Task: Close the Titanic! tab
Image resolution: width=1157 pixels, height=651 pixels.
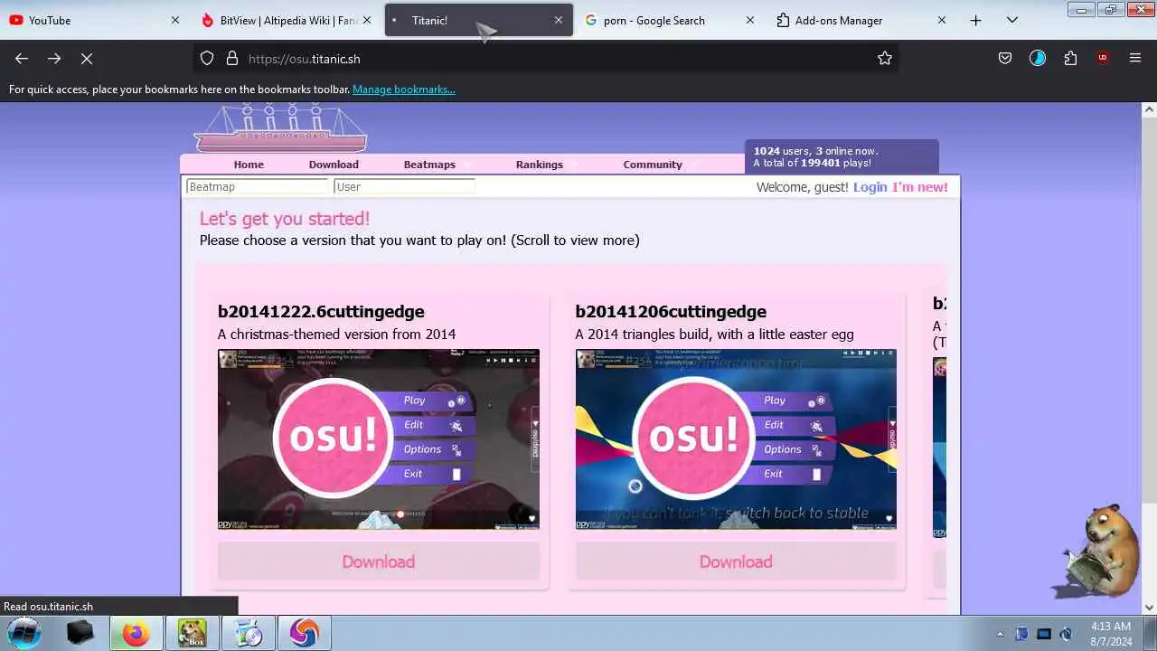Action: click(559, 20)
